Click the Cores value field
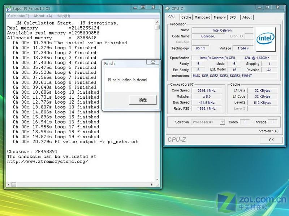The image size is (289, 216). pyautogui.click(x=245, y=122)
